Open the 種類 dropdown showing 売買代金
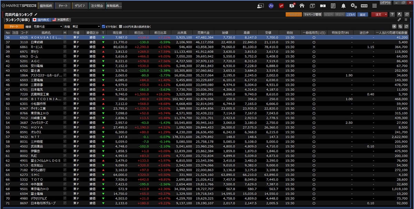This screenshot has width=414, height=209. coord(47,27)
